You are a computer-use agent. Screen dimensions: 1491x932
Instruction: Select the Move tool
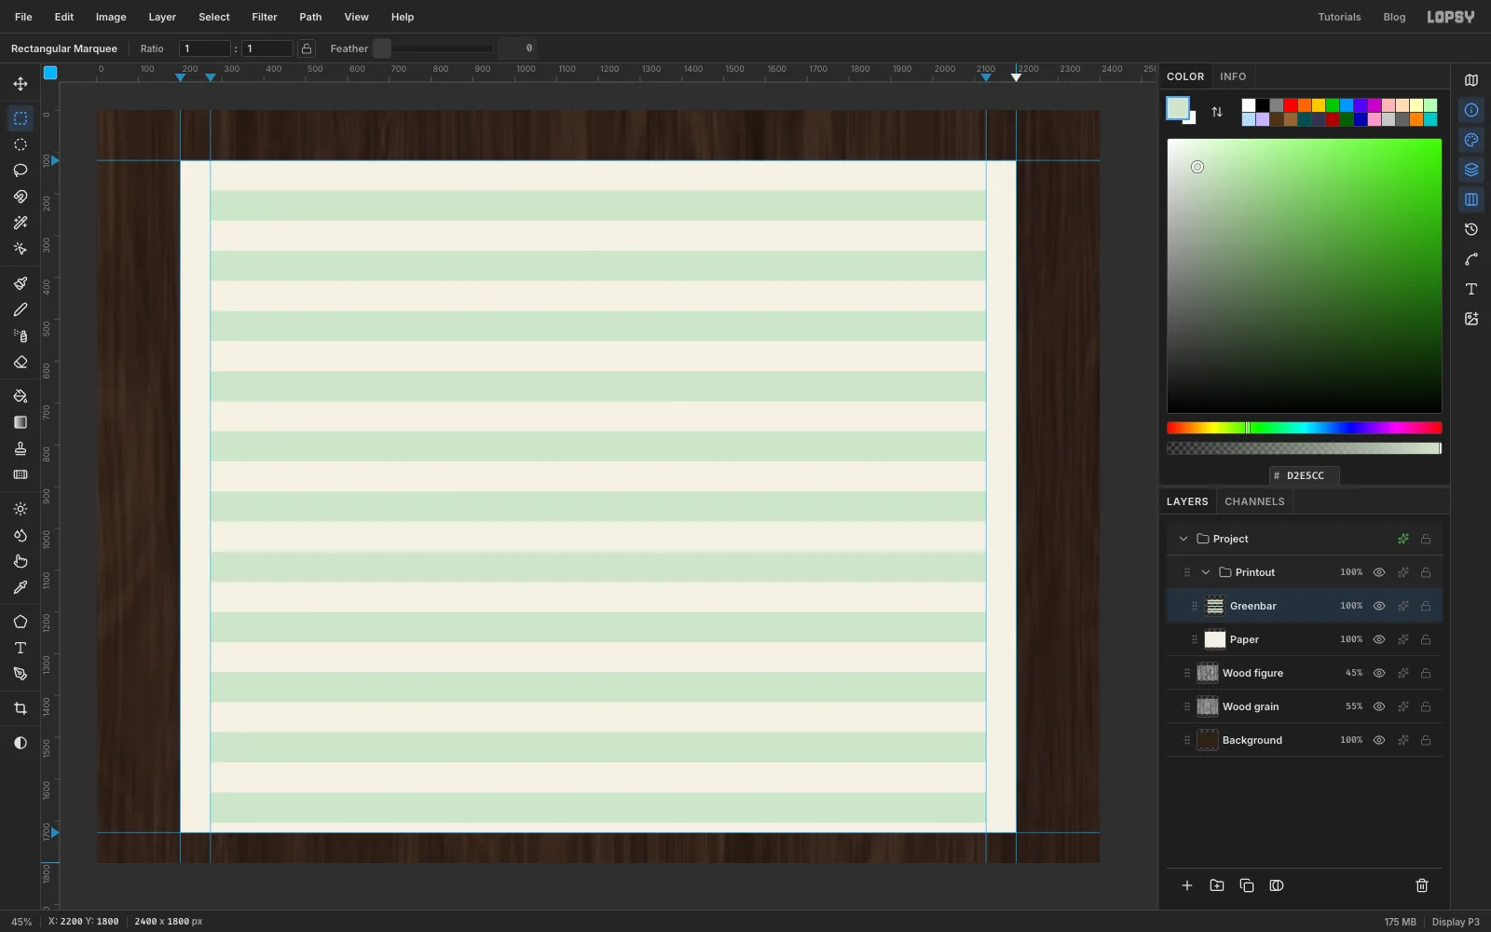21,84
